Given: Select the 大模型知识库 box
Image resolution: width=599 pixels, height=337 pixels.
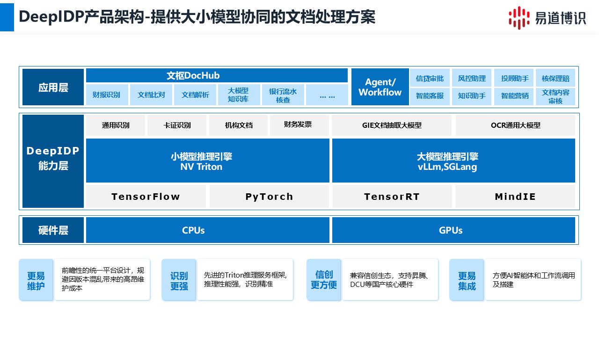Looking at the screenshot, I should pyautogui.click(x=238, y=95).
